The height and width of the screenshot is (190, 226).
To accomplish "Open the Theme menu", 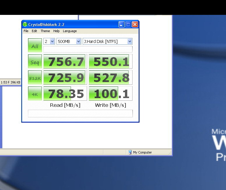I will pyautogui.click(x=45, y=31).
